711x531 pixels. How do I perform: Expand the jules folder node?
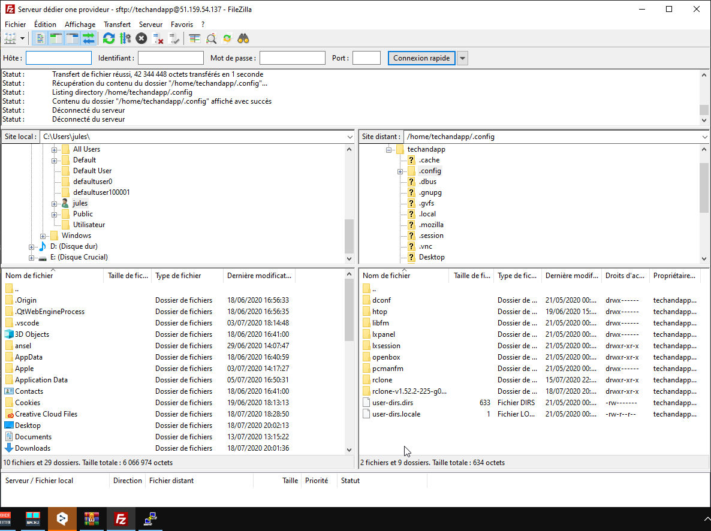[54, 204]
